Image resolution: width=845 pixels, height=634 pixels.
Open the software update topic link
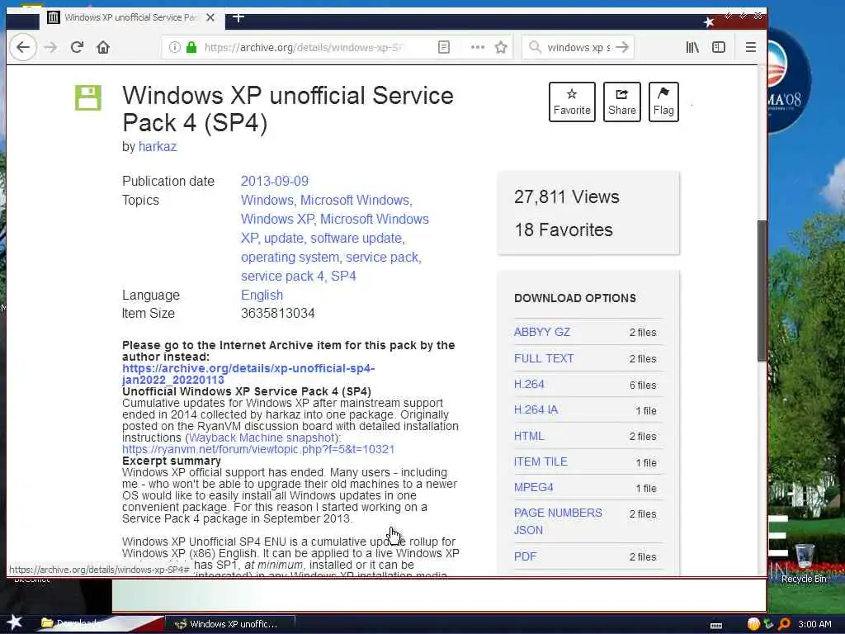click(x=357, y=239)
